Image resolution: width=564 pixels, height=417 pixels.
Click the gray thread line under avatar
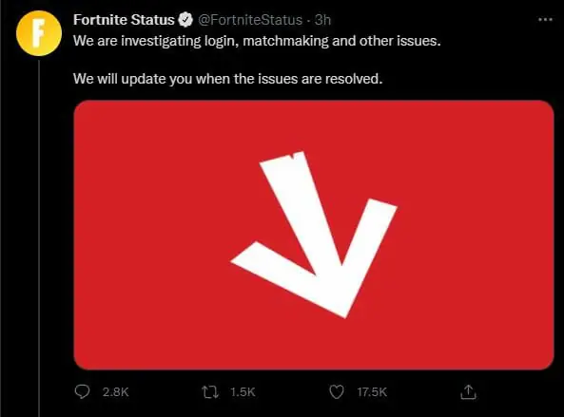point(39,238)
